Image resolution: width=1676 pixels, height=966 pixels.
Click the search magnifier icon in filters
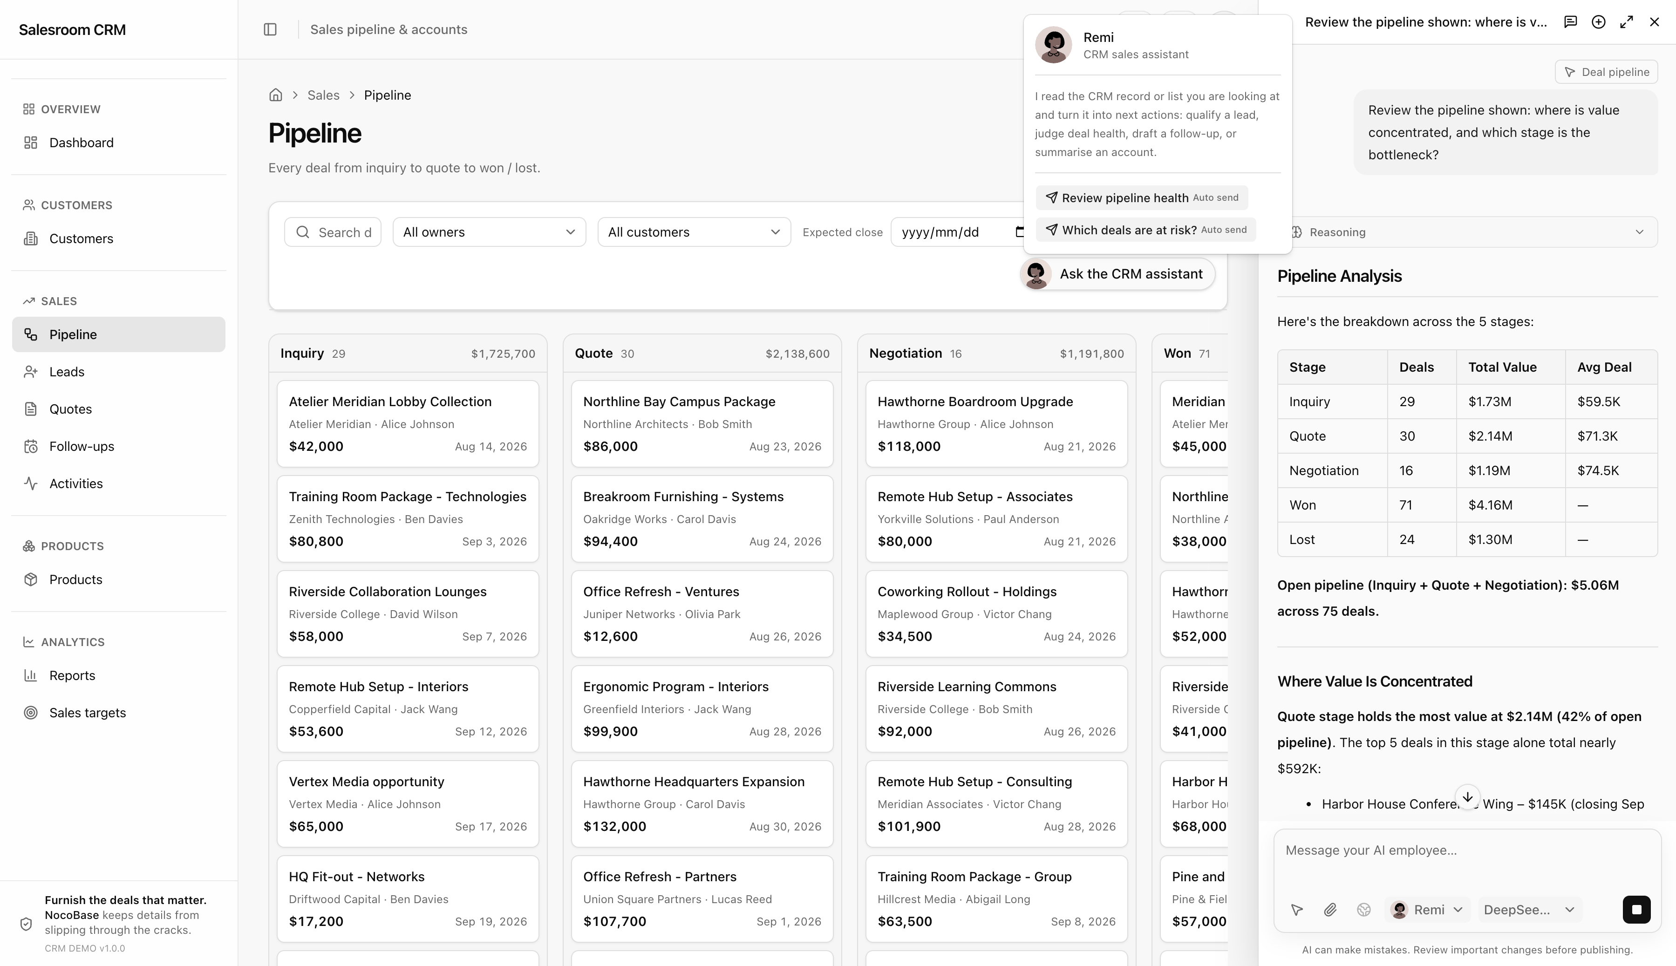coord(303,232)
